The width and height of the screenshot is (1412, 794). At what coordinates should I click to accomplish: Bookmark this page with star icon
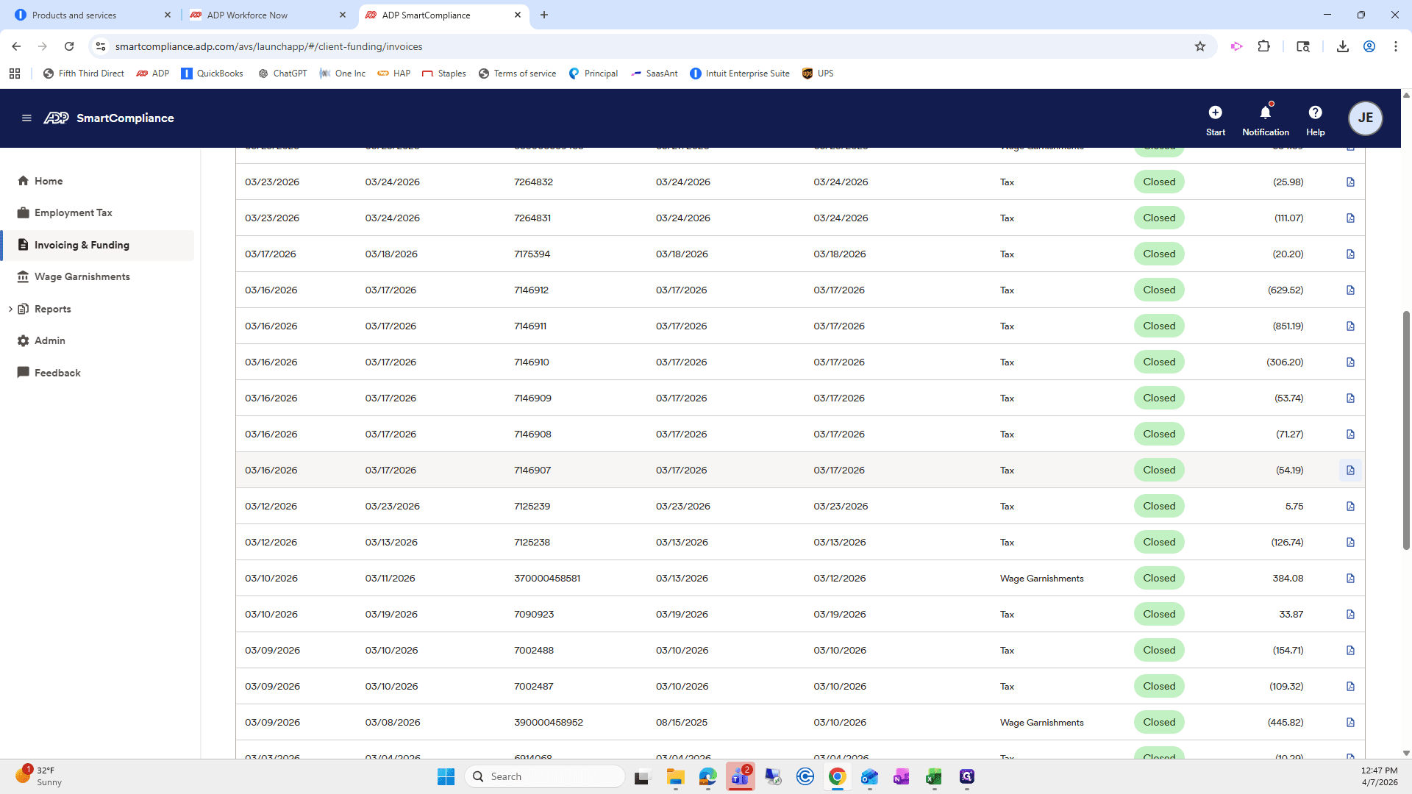[x=1200, y=46]
